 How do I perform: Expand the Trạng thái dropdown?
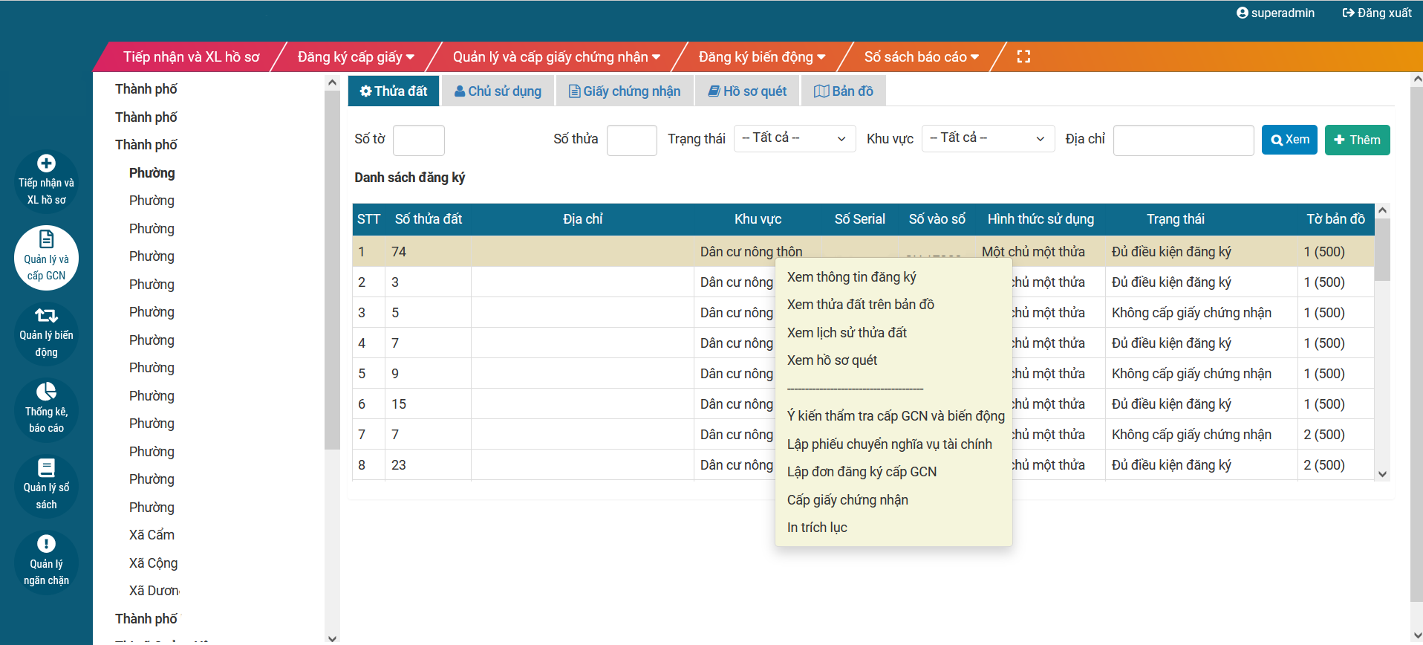click(x=792, y=138)
